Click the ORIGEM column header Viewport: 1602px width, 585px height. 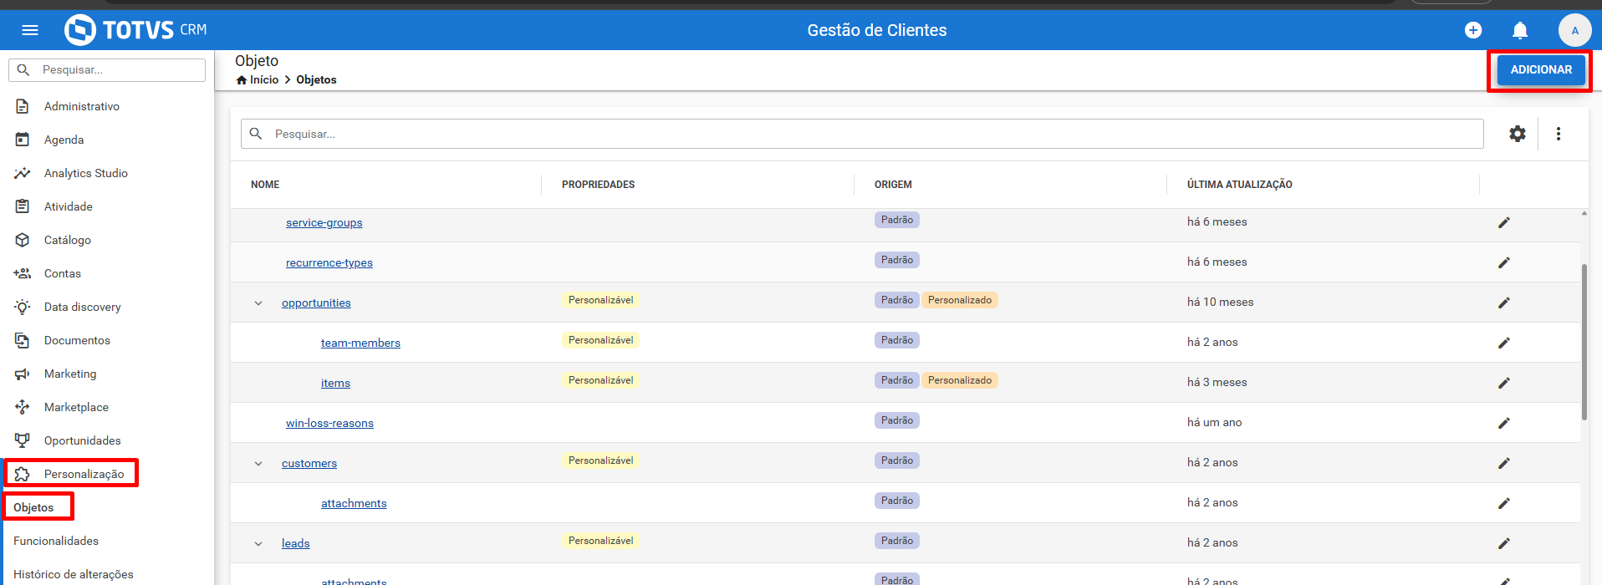(x=893, y=185)
